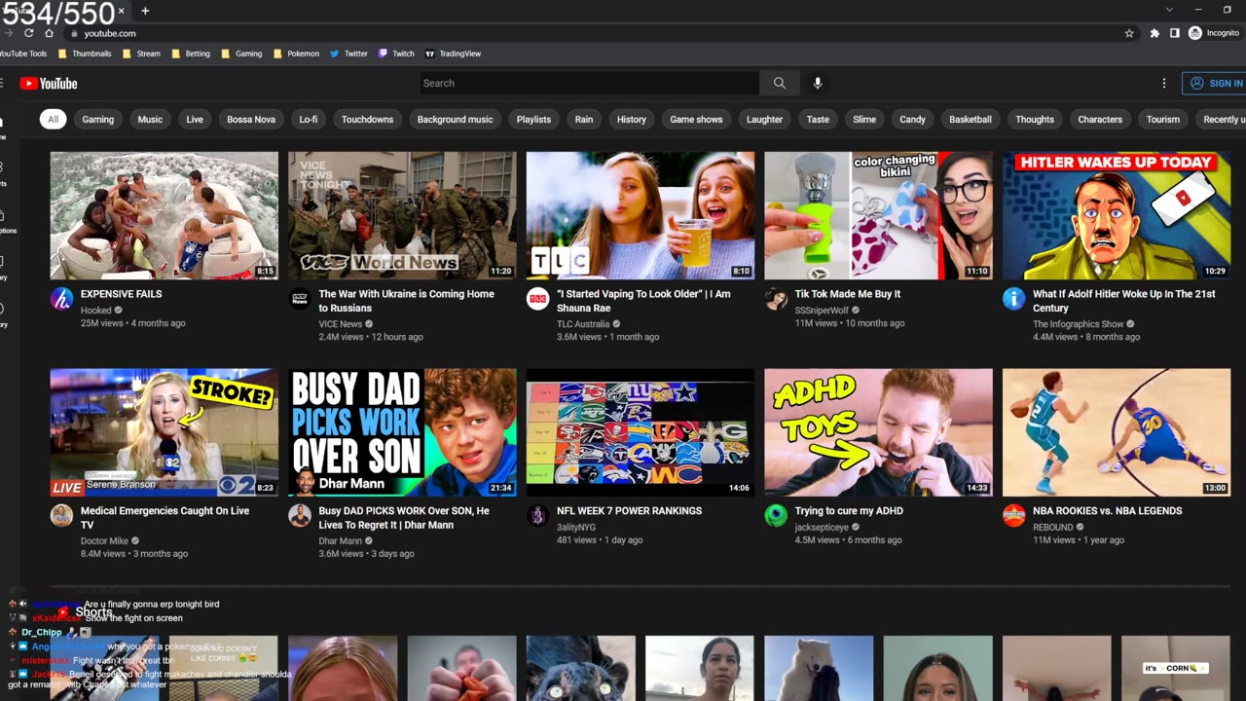Screen dimensions: 1246x701
Task: Click the TLC Australia channel avatar
Action: tap(537, 299)
